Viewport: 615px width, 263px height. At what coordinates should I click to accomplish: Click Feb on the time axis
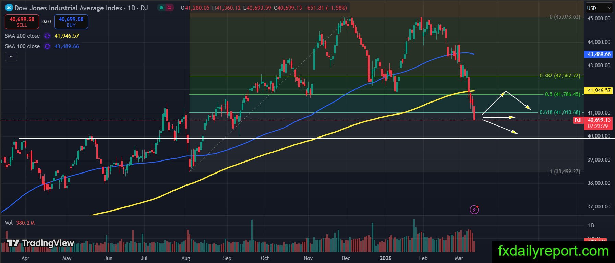click(x=423, y=258)
